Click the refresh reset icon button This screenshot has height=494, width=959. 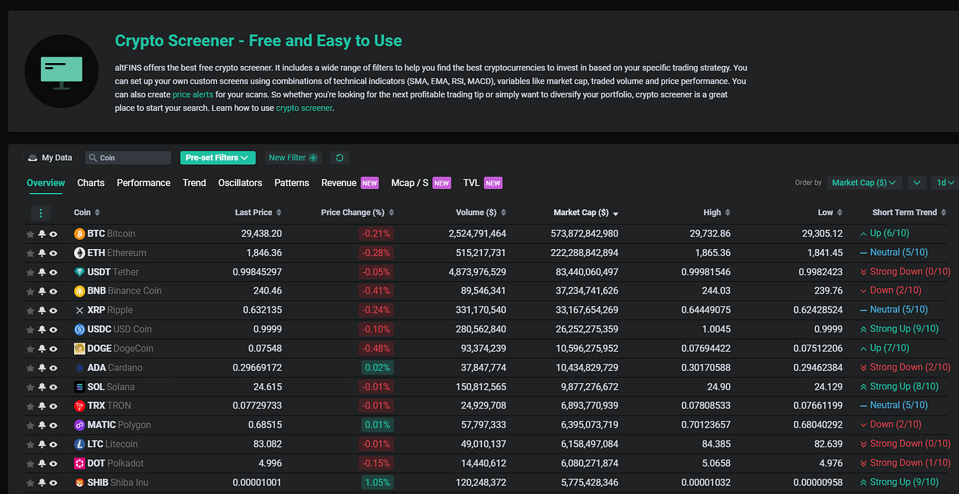(340, 157)
